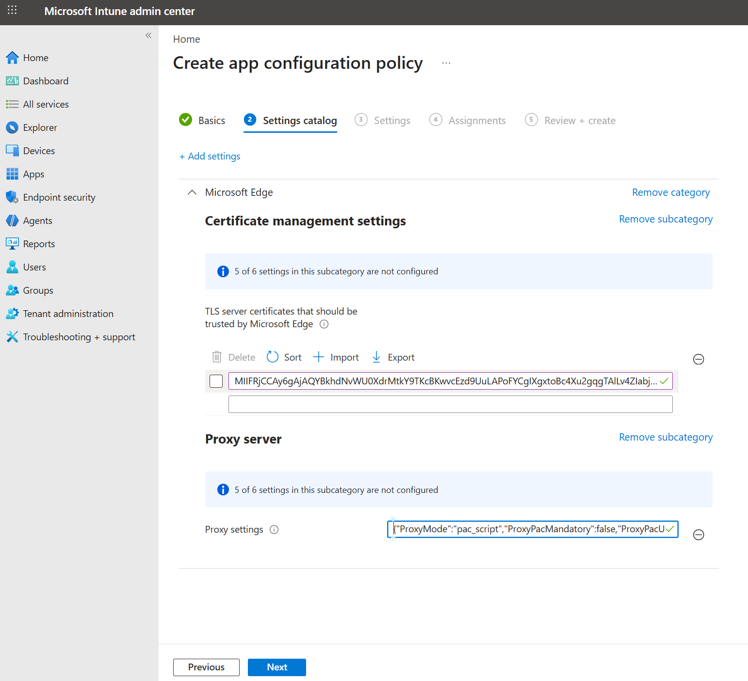Click the Devices monitor icon
The height and width of the screenshot is (681, 748).
(x=12, y=151)
